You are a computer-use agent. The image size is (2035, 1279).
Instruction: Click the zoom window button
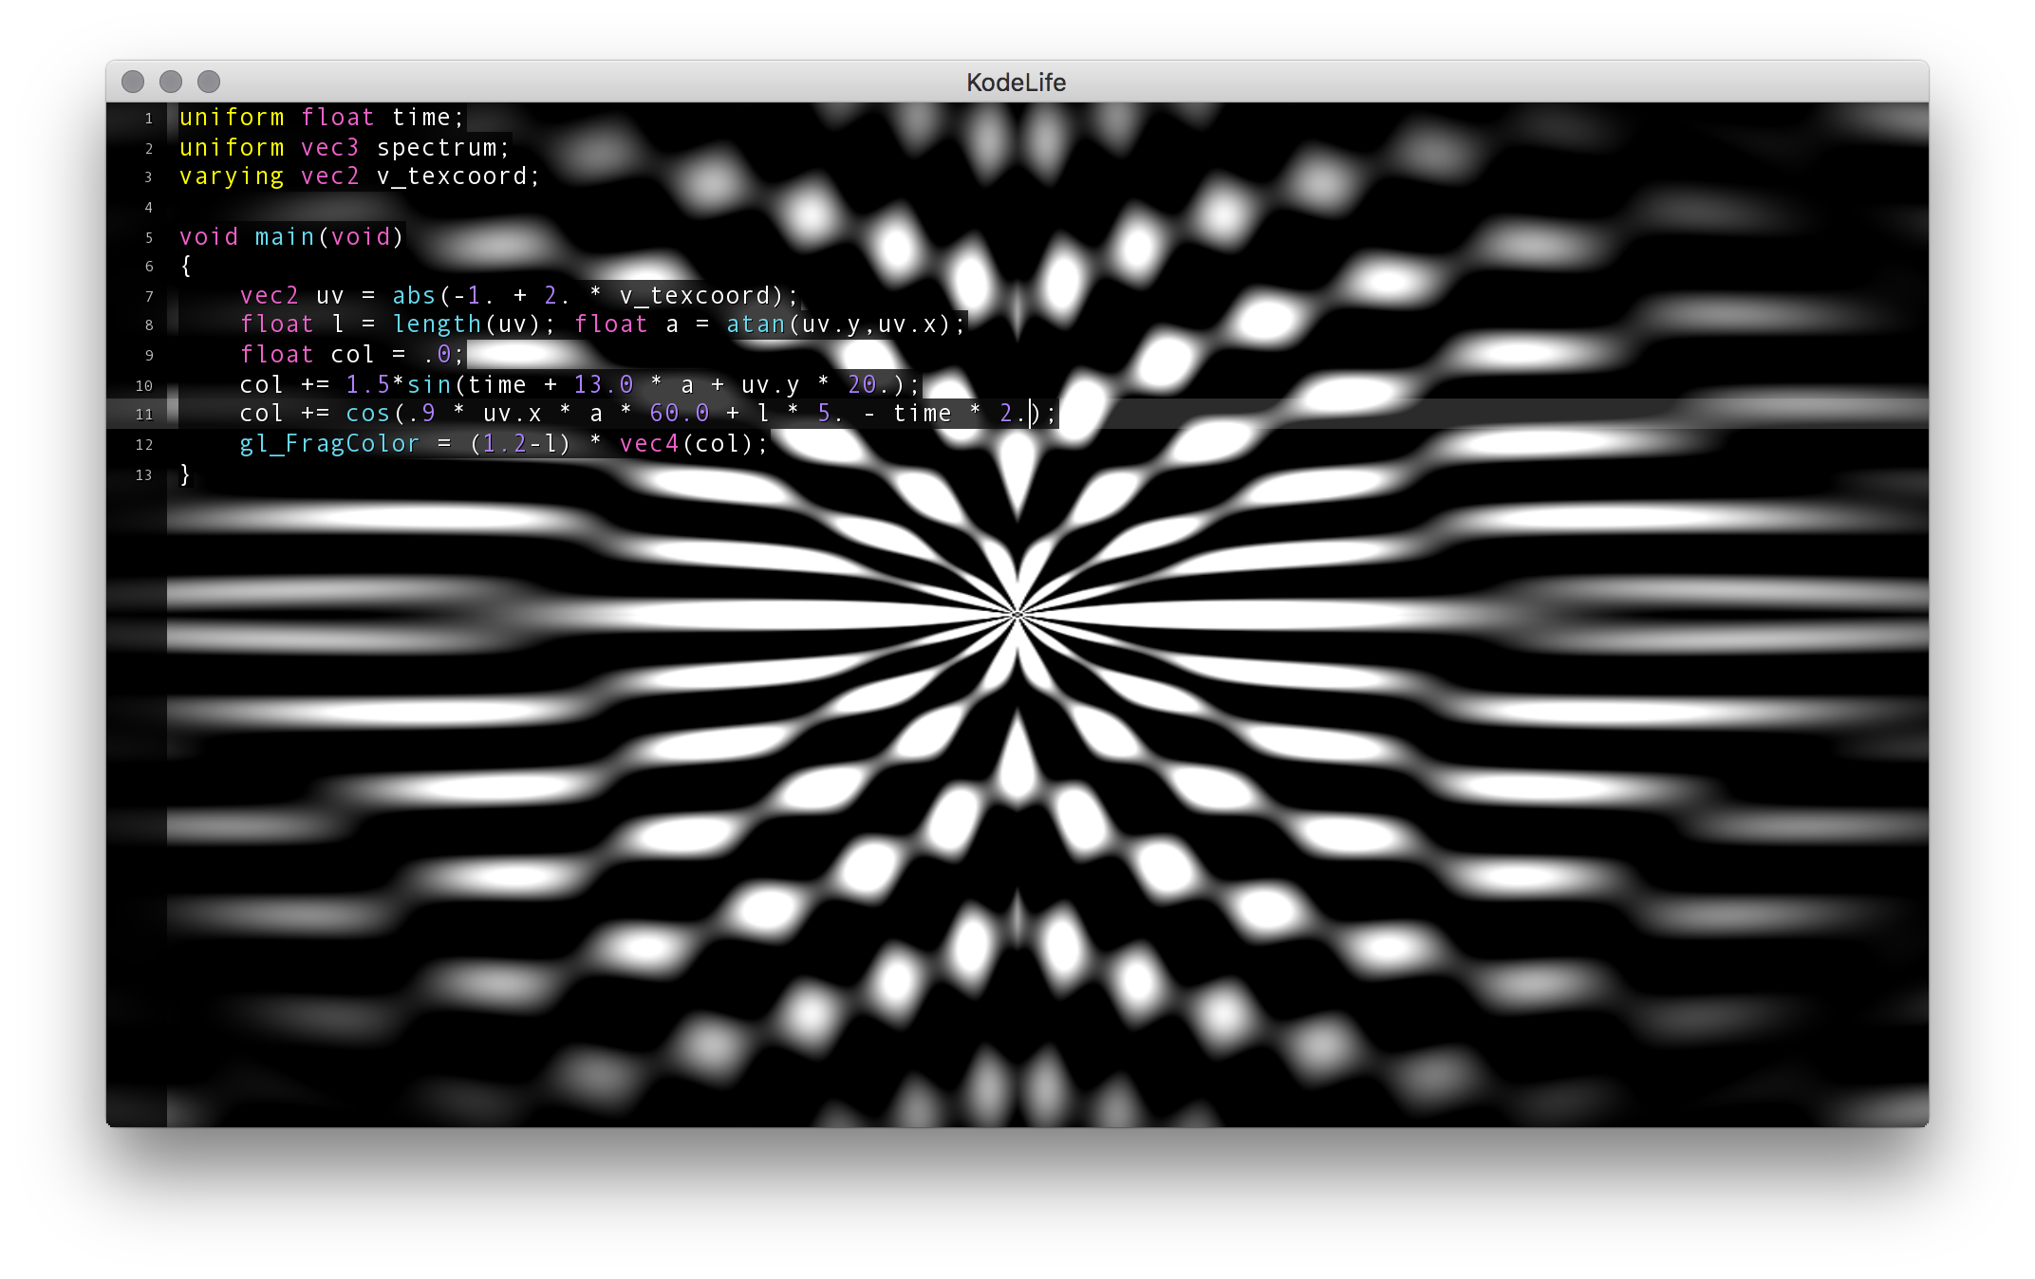tap(209, 82)
